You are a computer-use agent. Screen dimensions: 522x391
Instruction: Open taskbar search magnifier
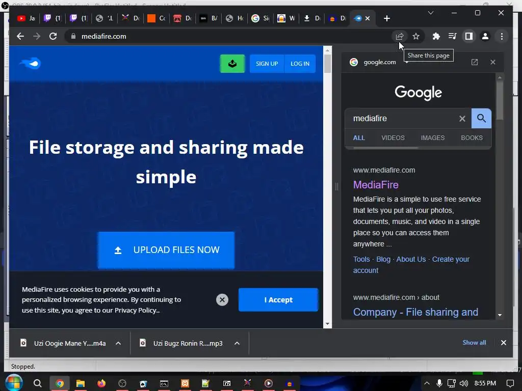[x=38, y=383]
